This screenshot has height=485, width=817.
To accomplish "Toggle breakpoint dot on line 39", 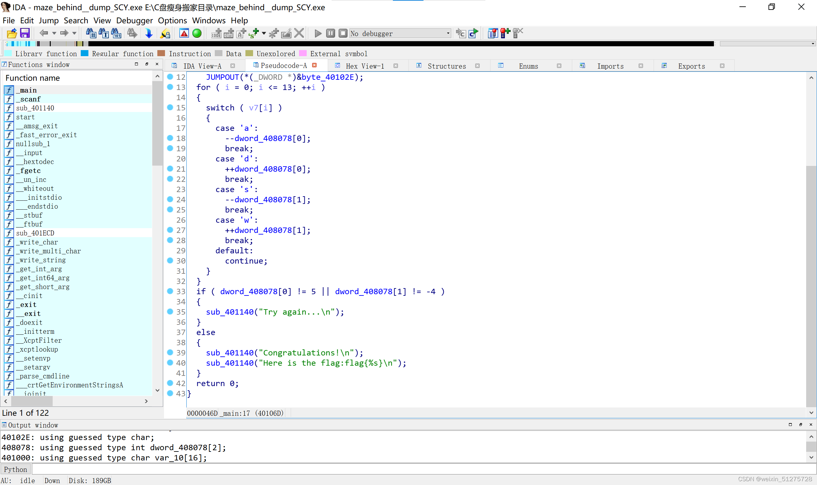I will [170, 352].
